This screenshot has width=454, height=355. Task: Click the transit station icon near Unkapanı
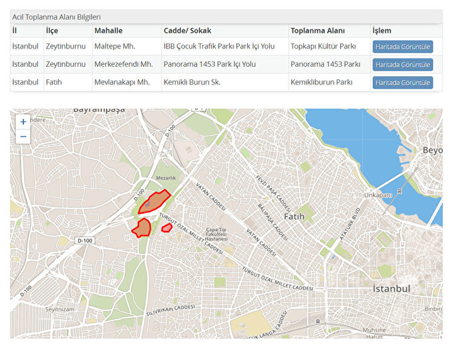pos(400,191)
